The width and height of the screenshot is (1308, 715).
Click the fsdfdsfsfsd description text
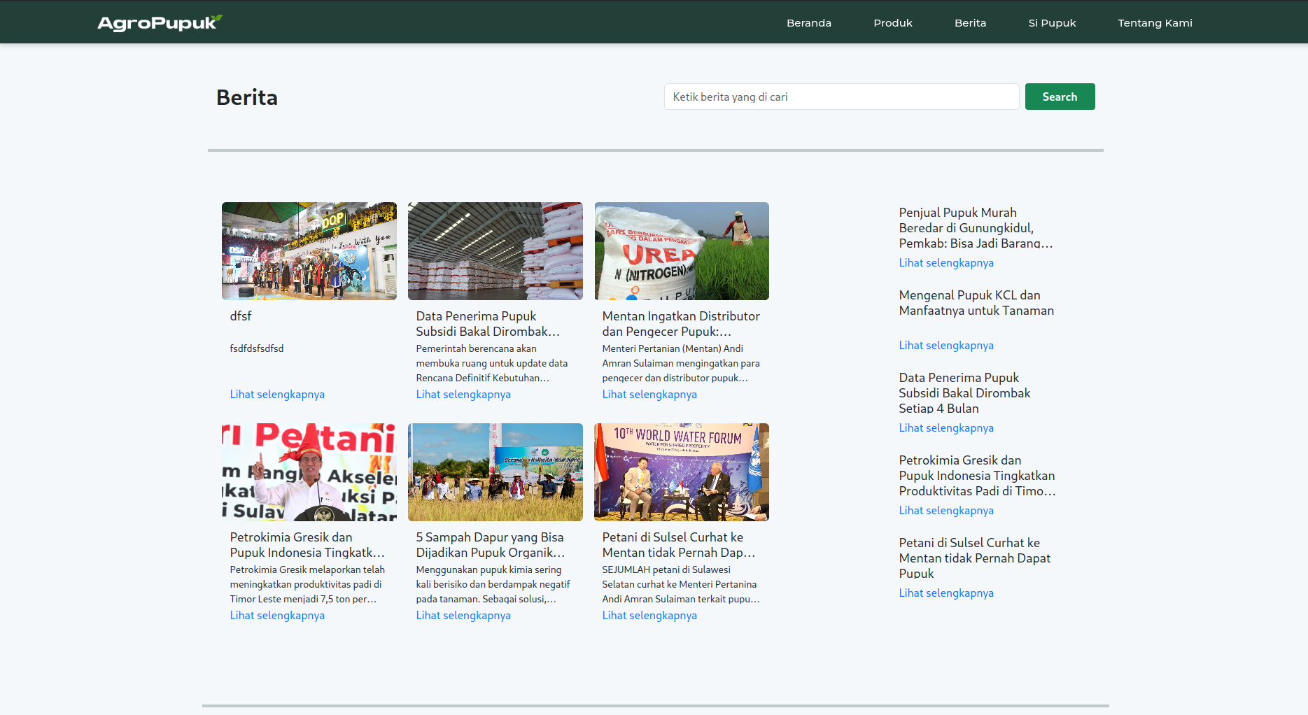pos(257,348)
